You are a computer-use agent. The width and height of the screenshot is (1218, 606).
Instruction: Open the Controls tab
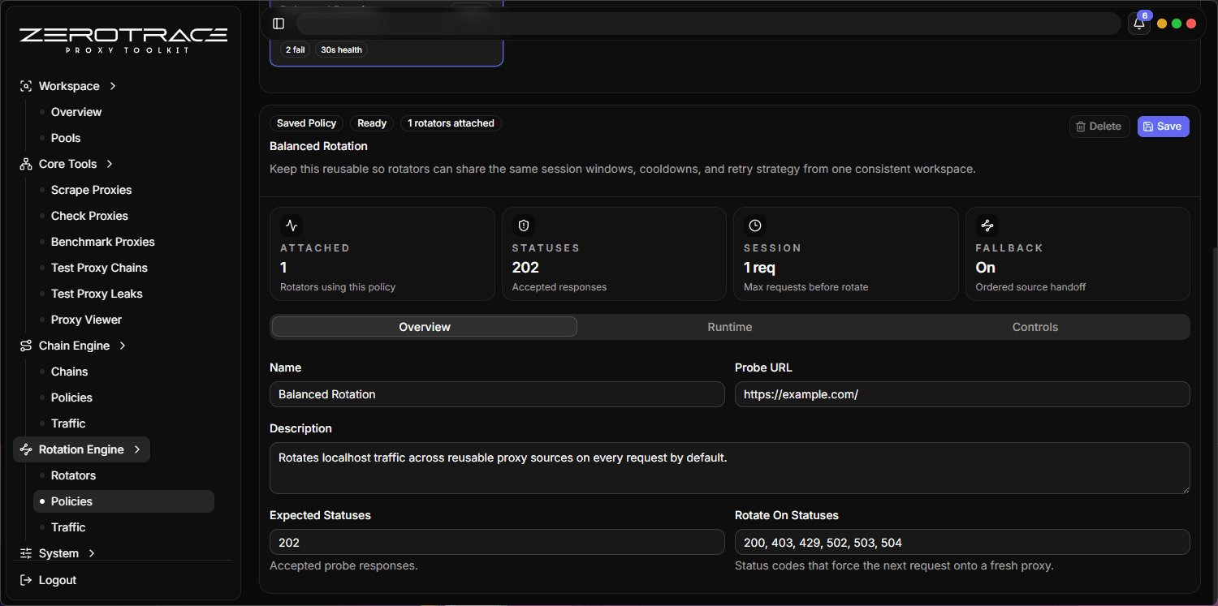[x=1034, y=326]
